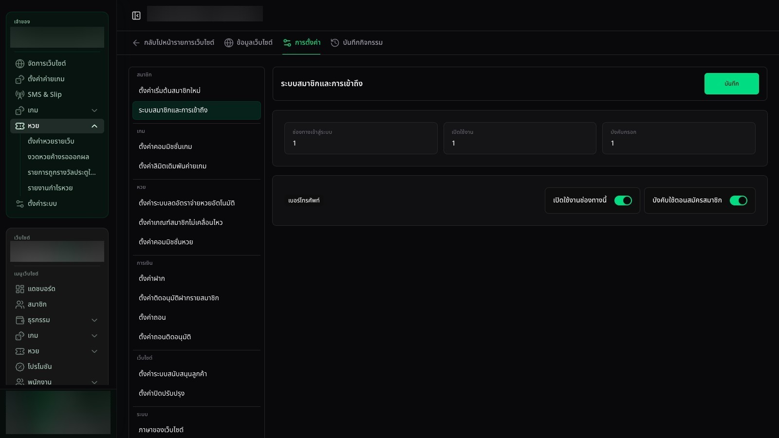This screenshot has width=779, height=438.
Task: Open รายการถูกรางวัลประตู submenu item
Action: click(x=62, y=173)
